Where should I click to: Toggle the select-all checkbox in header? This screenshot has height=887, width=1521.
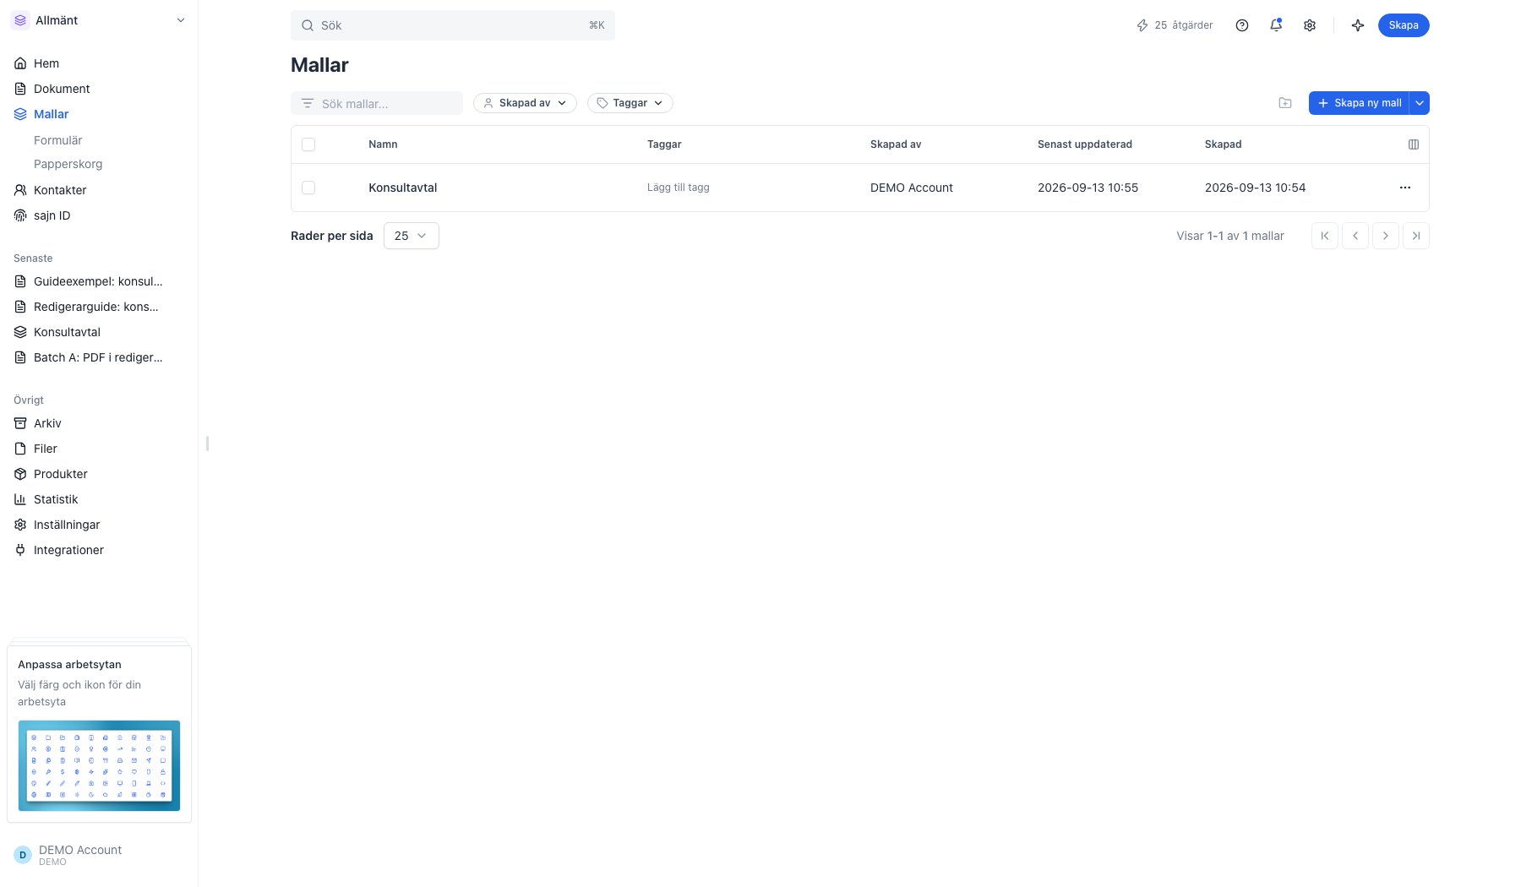(x=308, y=144)
